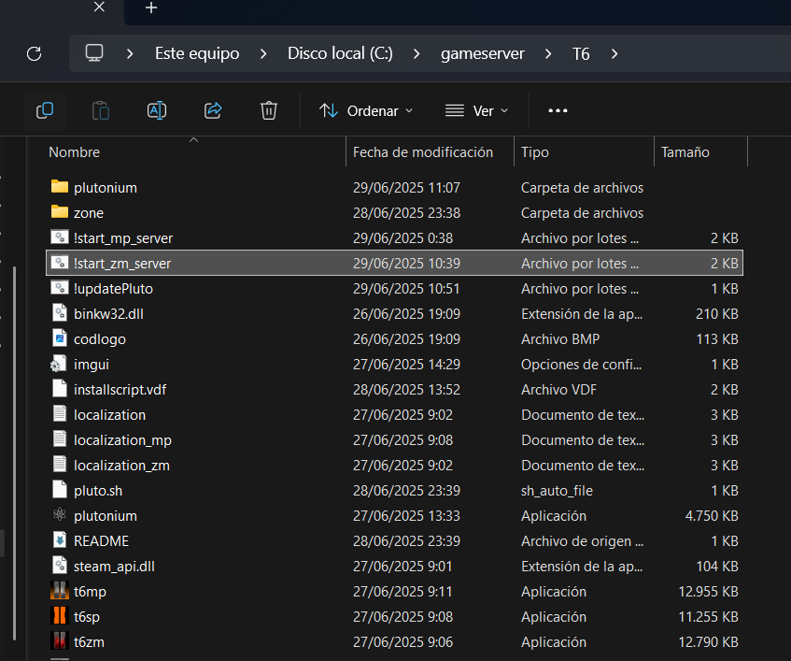Click the Share icon in toolbar

[x=213, y=110]
